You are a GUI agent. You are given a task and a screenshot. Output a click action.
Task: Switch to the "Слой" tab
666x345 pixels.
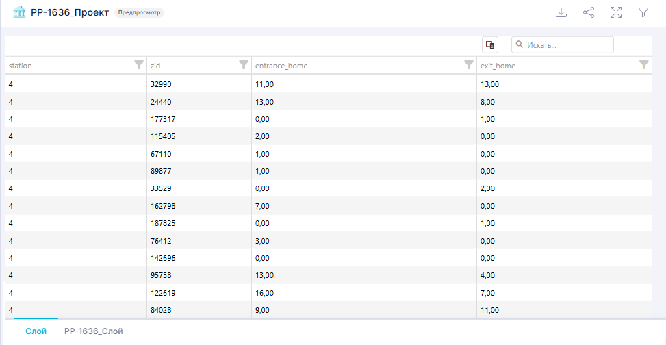(x=36, y=331)
